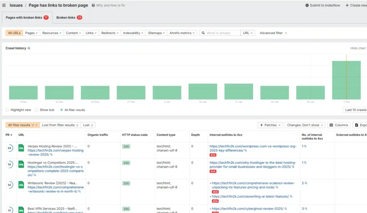367x213 pixels.
Task: Select the All filter results 17 tab
Action: (23, 125)
